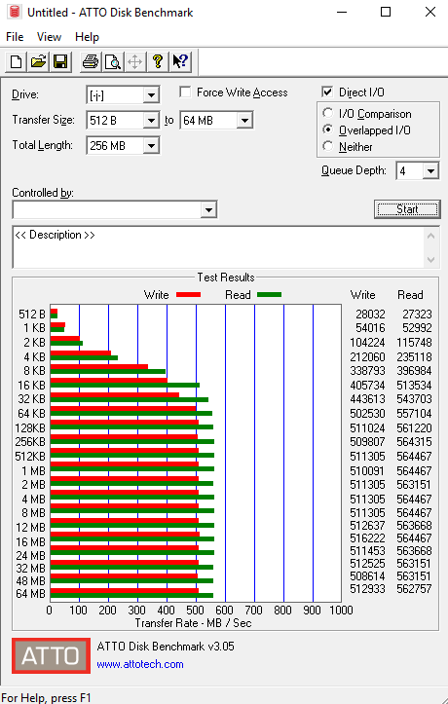Open Print Preview toolbar icon
Viewport: 448px width, 704px height.
(113, 61)
